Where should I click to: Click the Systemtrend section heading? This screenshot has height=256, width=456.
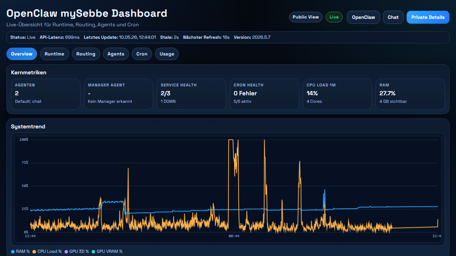pos(28,127)
